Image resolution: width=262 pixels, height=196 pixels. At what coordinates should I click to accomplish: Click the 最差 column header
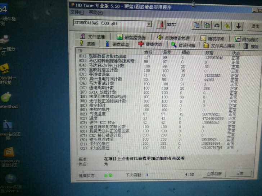171,52
